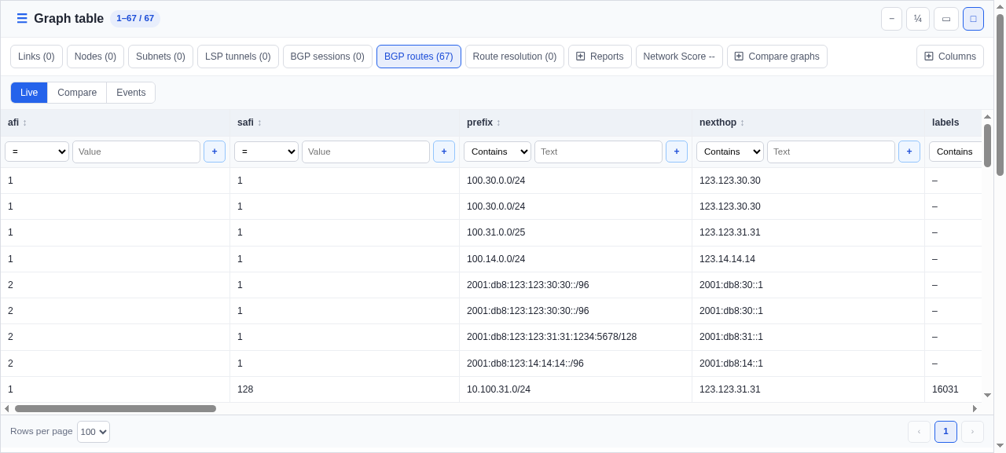Open the Links (0) tab
Screen dimensions: 1006x453
[x=36, y=57]
